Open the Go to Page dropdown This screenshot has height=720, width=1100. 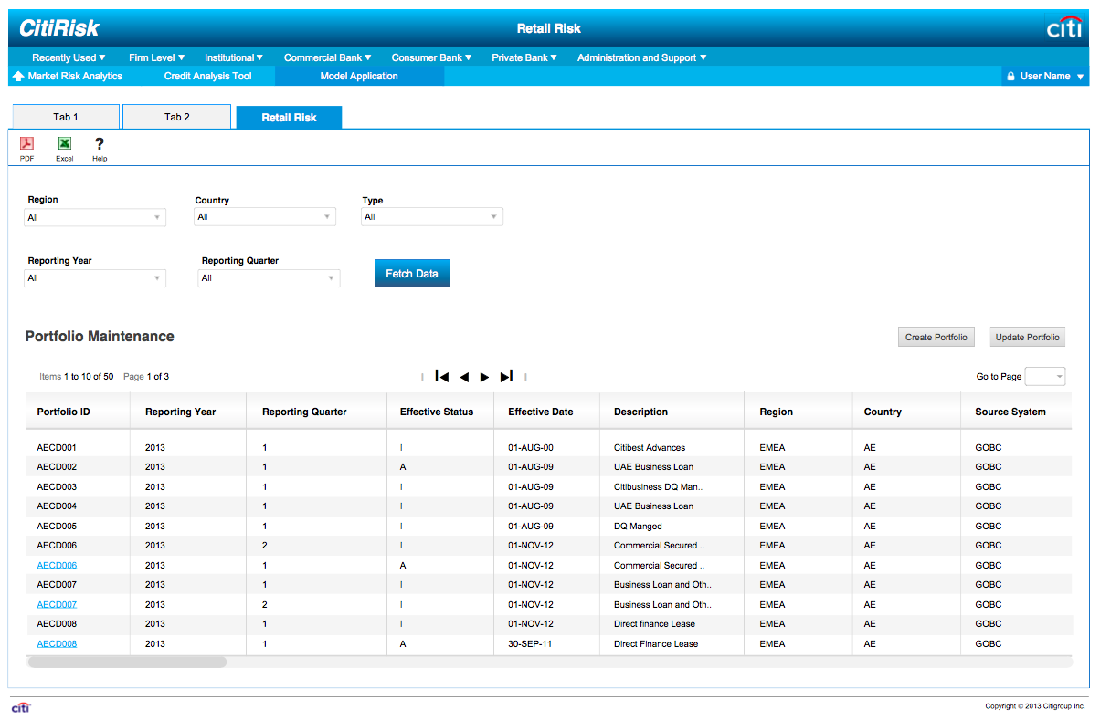click(1045, 377)
